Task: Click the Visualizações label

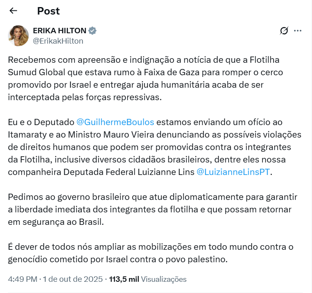Action: [164, 279]
